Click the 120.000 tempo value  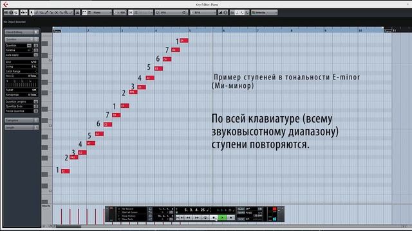tap(257, 216)
